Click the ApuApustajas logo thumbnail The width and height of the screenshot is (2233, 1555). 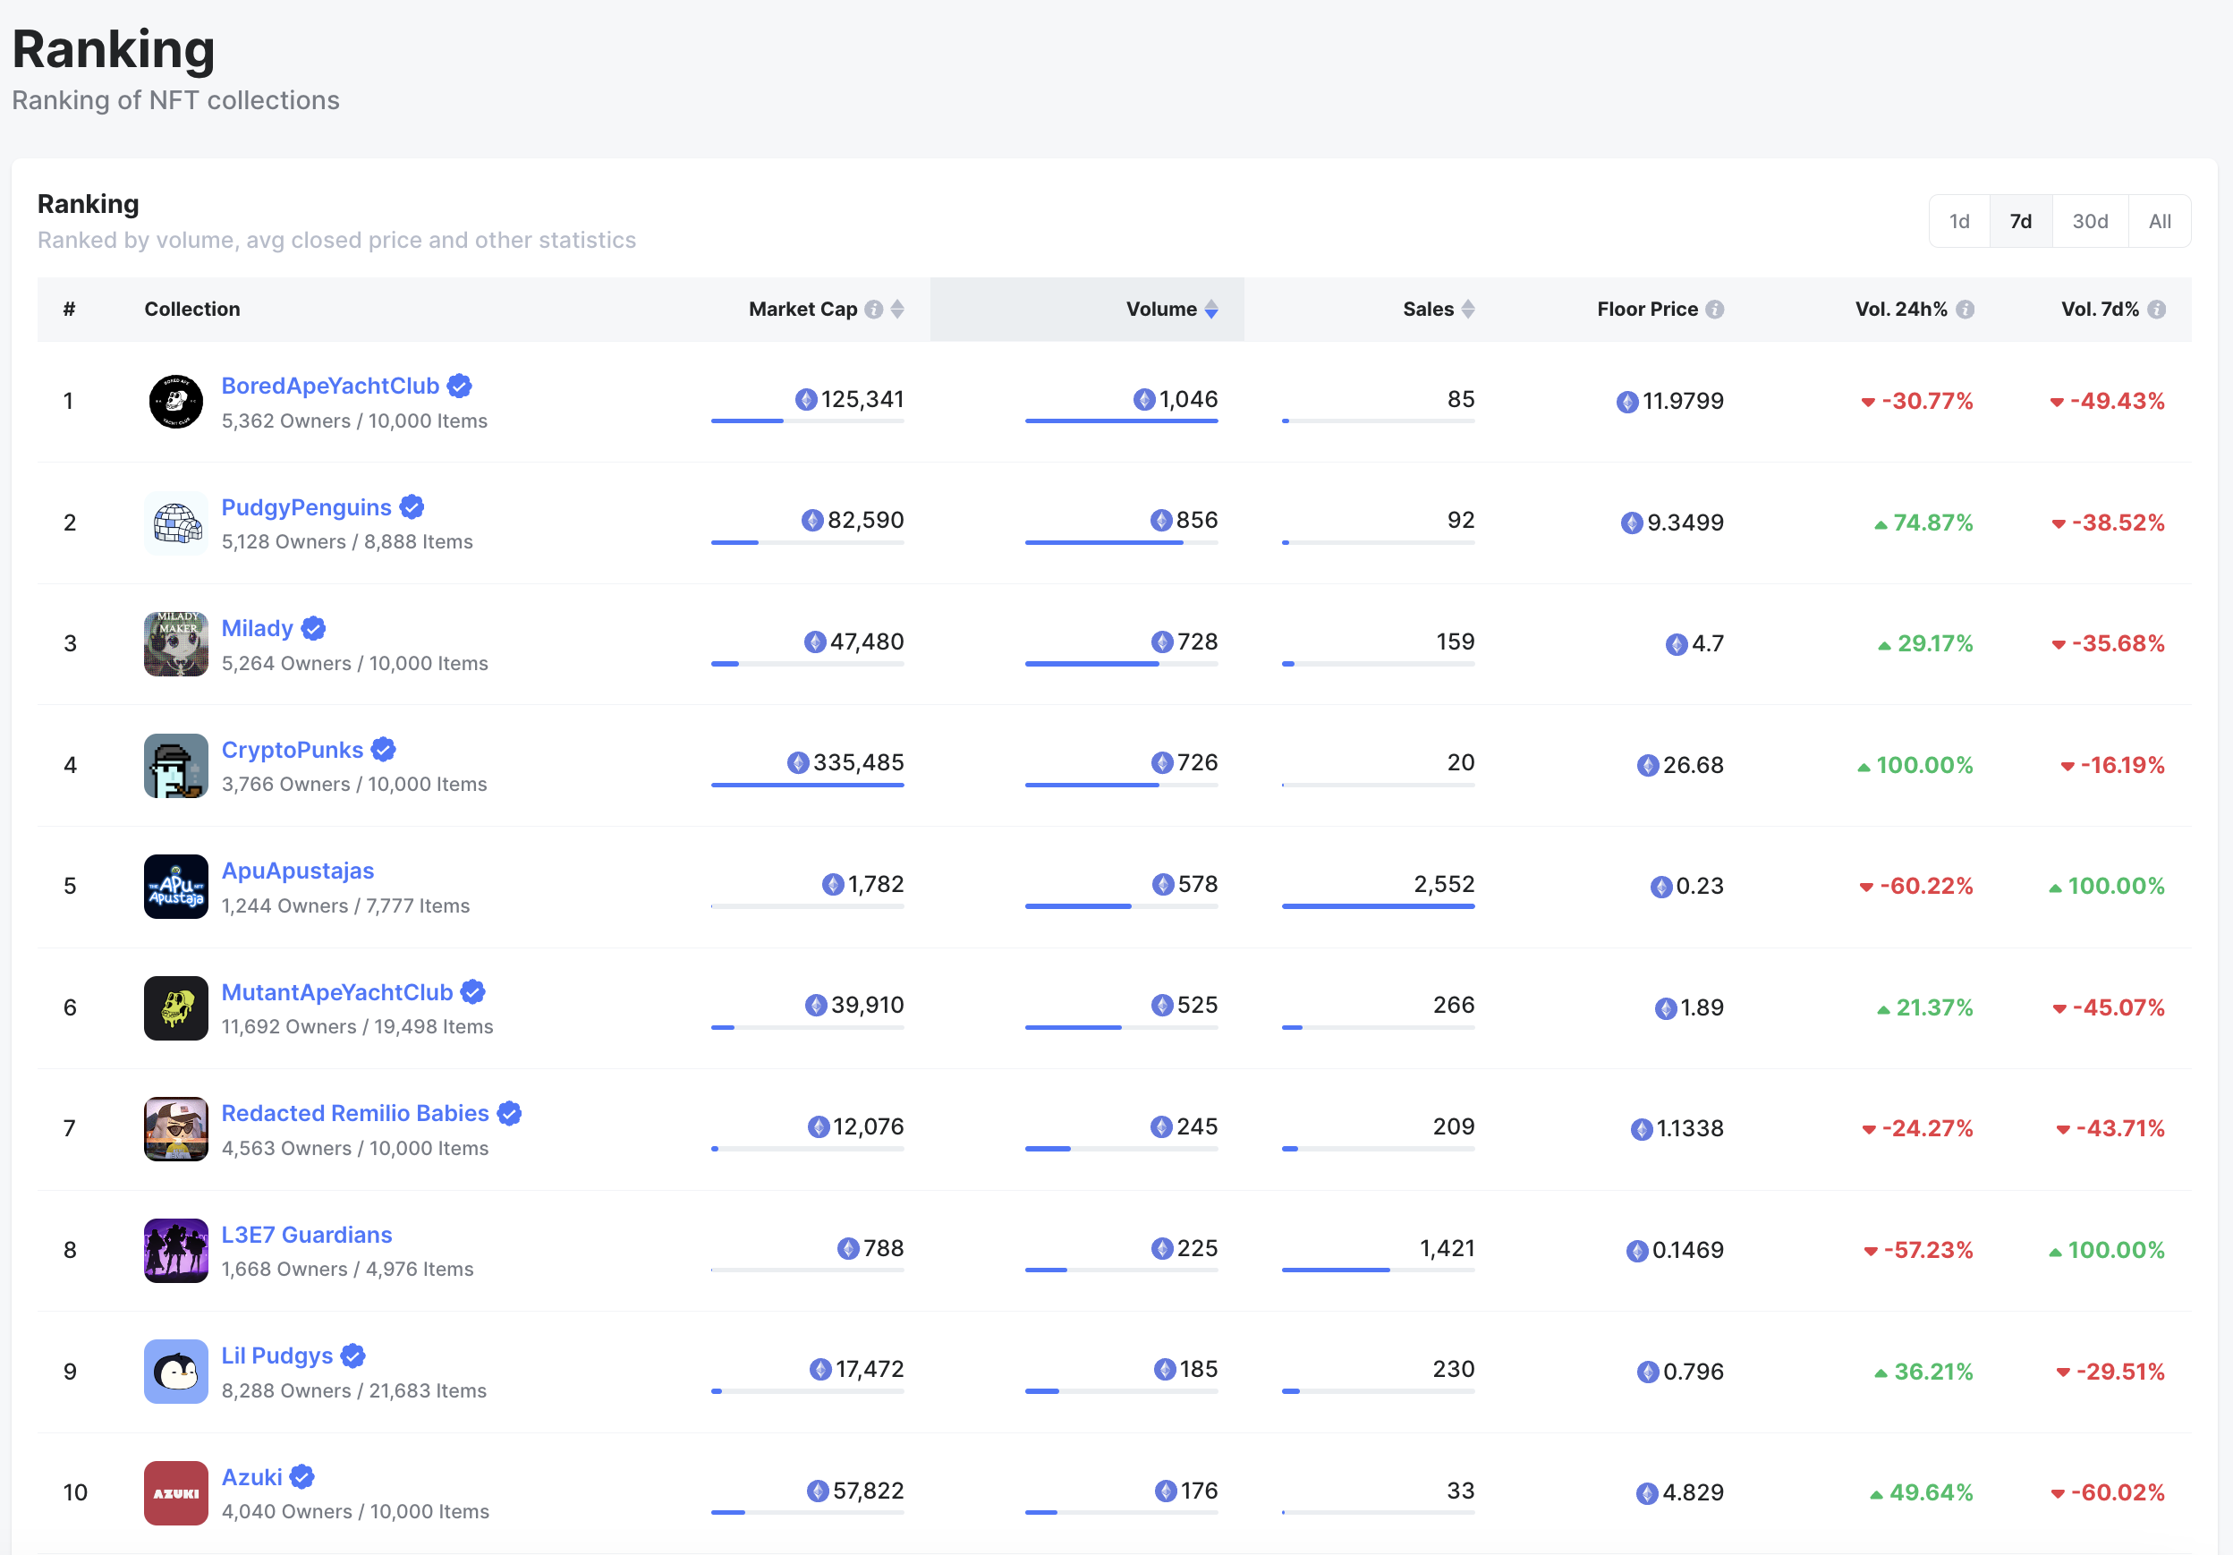click(176, 886)
